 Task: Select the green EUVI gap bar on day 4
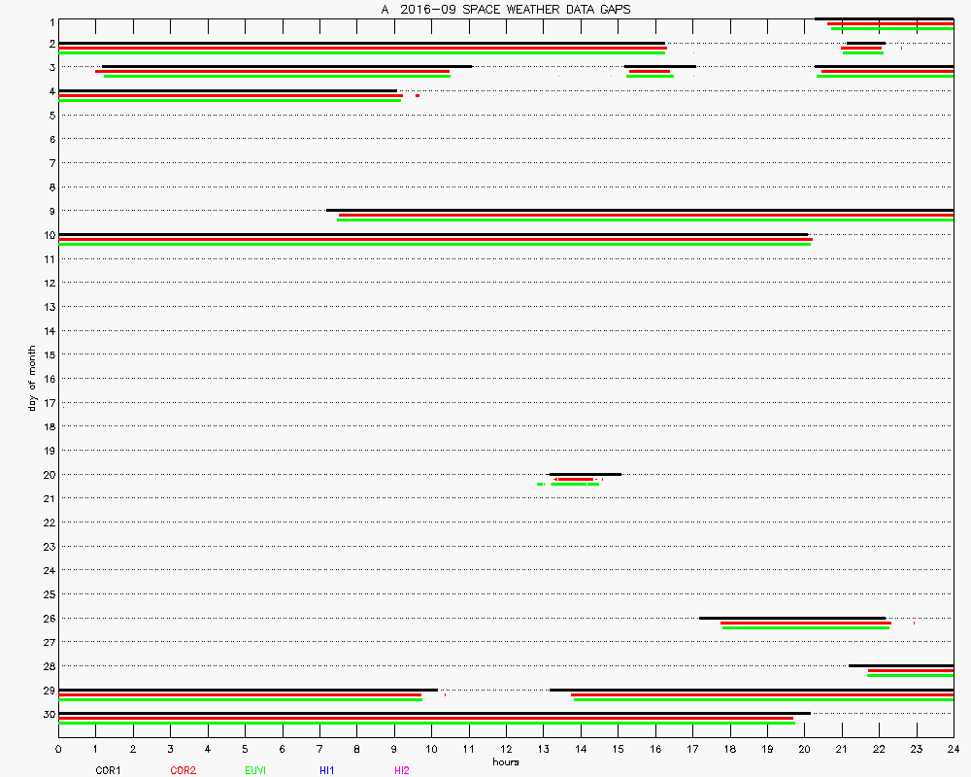pyautogui.click(x=229, y=100)
